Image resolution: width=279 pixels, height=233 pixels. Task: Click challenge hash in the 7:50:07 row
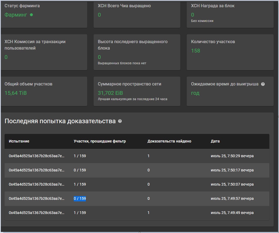point(36,184)
